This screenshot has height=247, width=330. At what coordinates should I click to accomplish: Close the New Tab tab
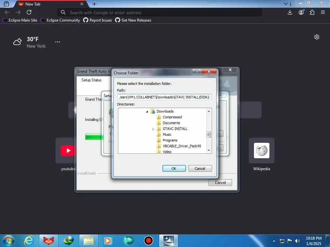point(82,4)
